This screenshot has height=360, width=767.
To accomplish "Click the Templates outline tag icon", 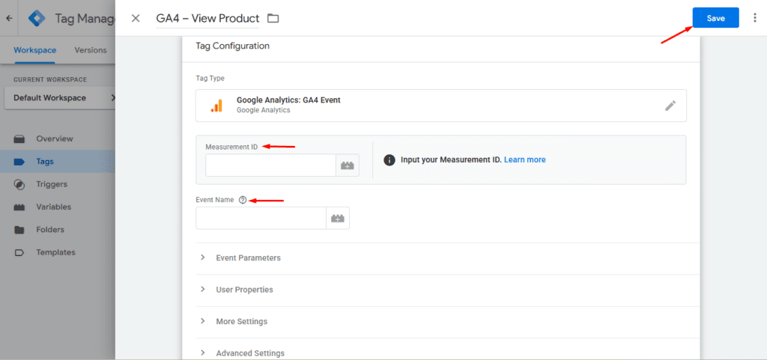I will [19, 252].
